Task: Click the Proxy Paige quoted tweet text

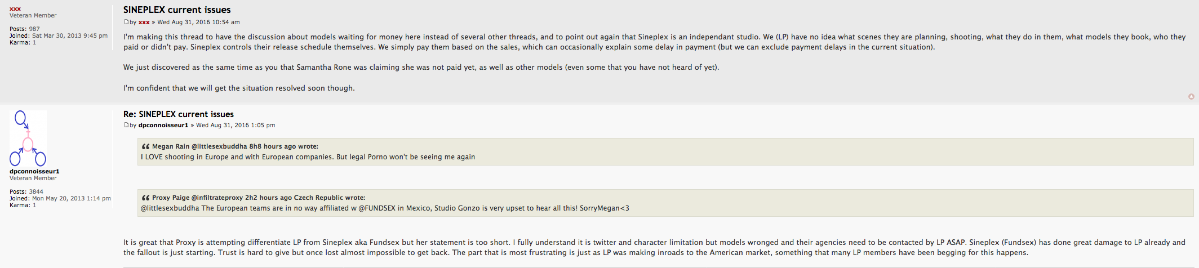Action: coord(385,208)
